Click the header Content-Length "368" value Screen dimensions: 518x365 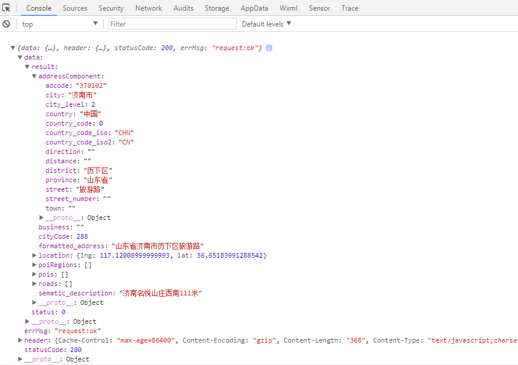pos(356,341)
